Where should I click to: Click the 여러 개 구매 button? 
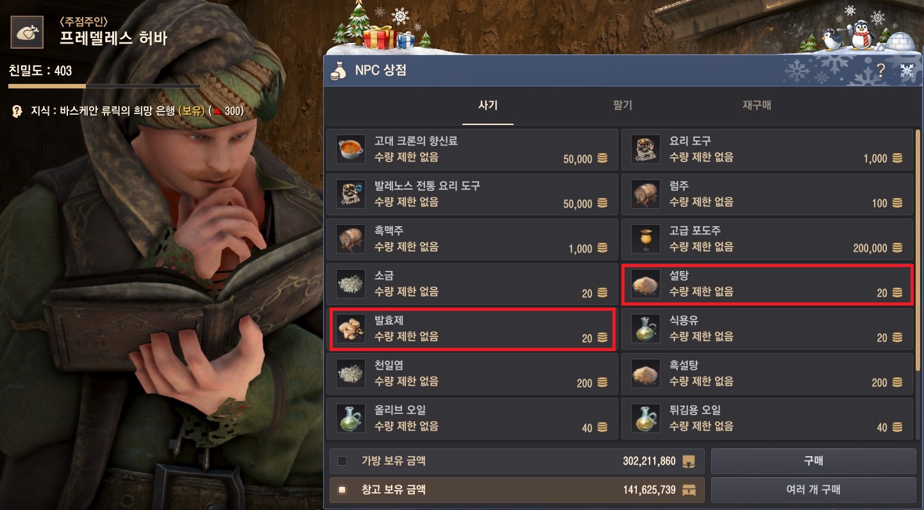click(813, 490)
